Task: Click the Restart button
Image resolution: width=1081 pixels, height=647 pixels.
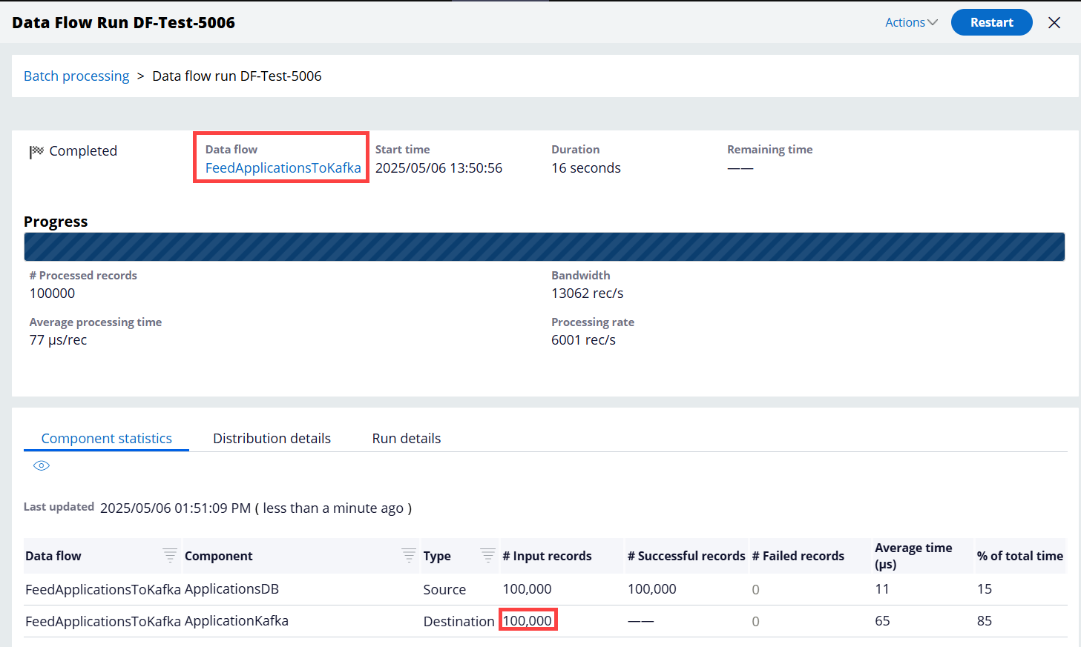Action: click(991, 22)
